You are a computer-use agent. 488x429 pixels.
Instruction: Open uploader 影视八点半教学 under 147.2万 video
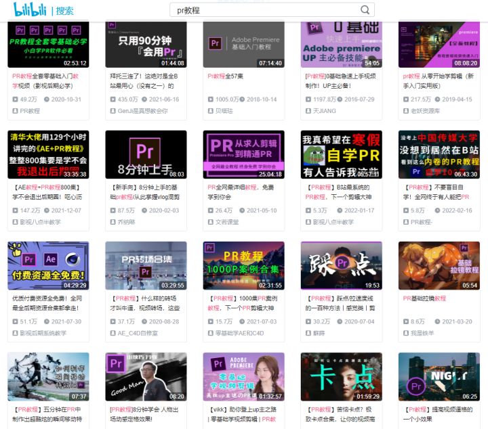click(41, 222)
